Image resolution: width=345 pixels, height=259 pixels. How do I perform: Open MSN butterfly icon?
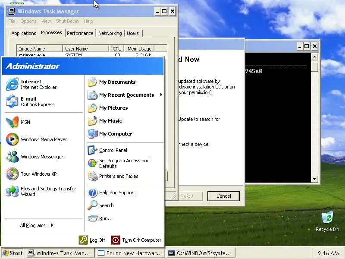13,122
